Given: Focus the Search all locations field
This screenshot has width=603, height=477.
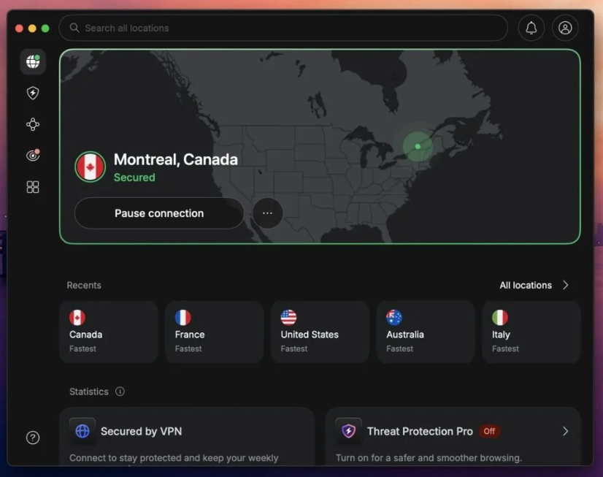Looking at the screenshot, I should point(283,28).
